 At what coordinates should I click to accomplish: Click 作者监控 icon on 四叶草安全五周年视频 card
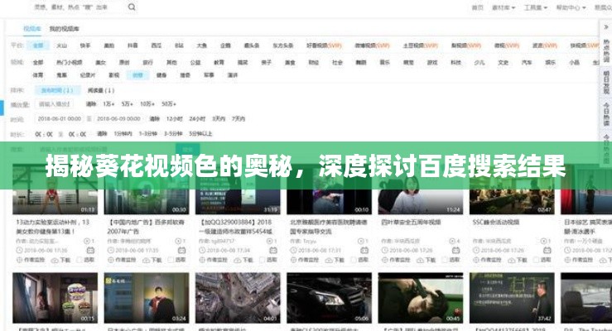tap(385, 260)
